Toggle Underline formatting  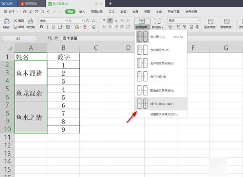[53, 27]
